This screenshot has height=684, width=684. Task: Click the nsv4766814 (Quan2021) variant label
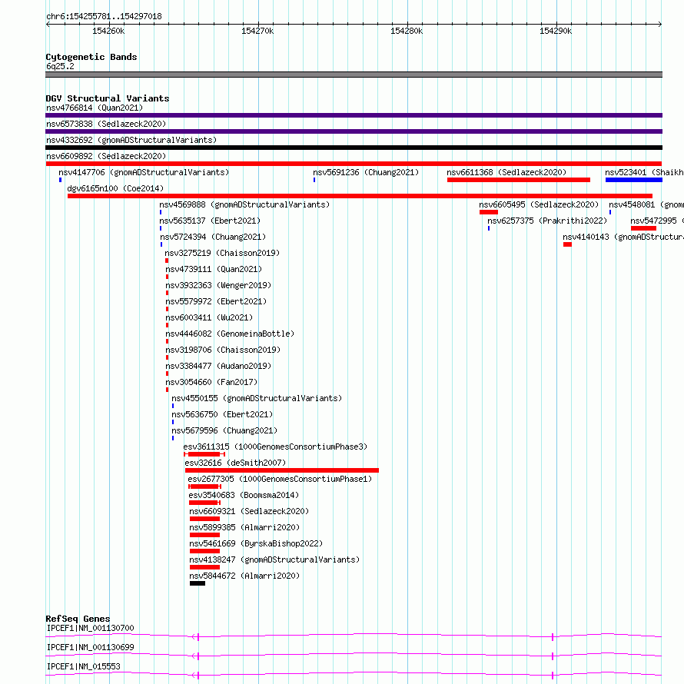point(95,108)
